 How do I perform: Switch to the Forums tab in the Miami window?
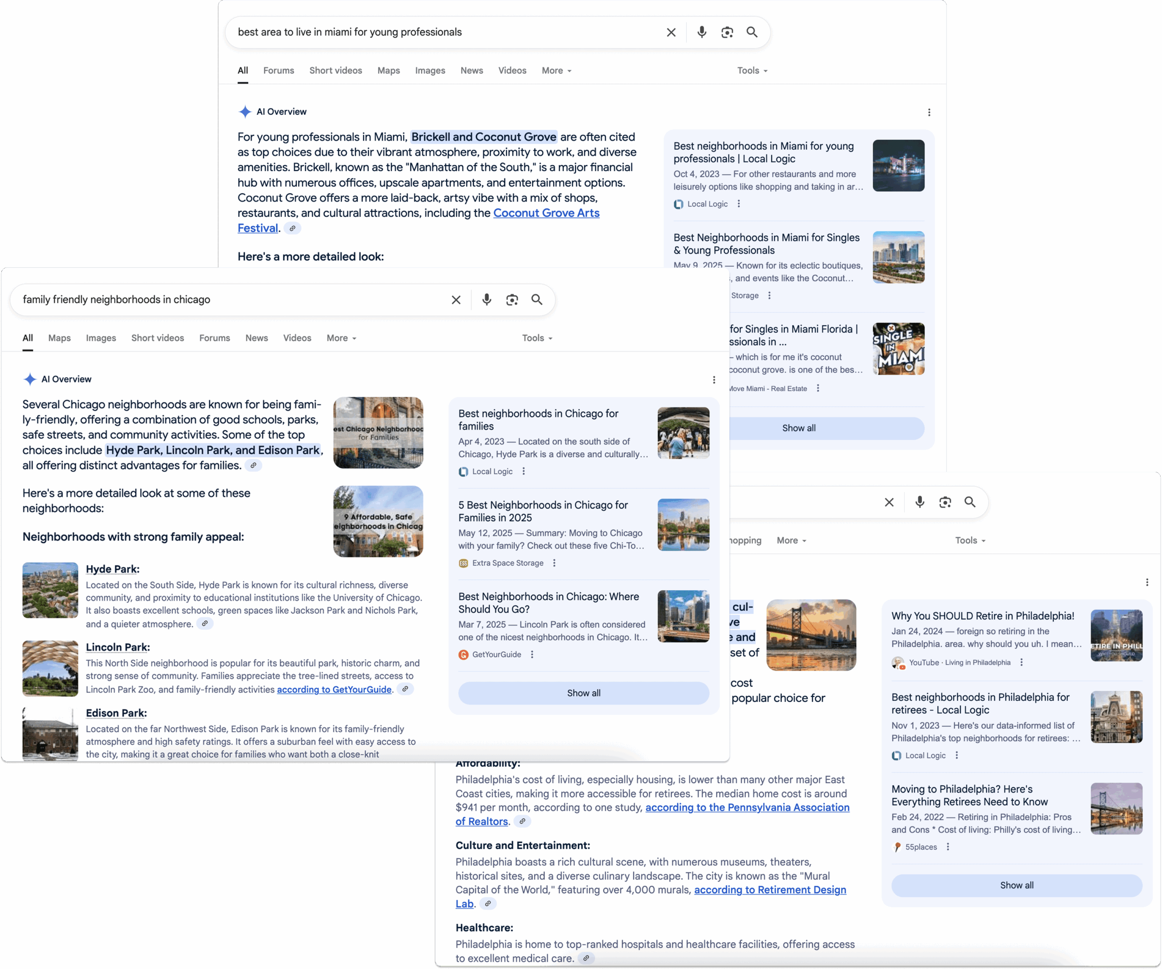click(278, 71)
